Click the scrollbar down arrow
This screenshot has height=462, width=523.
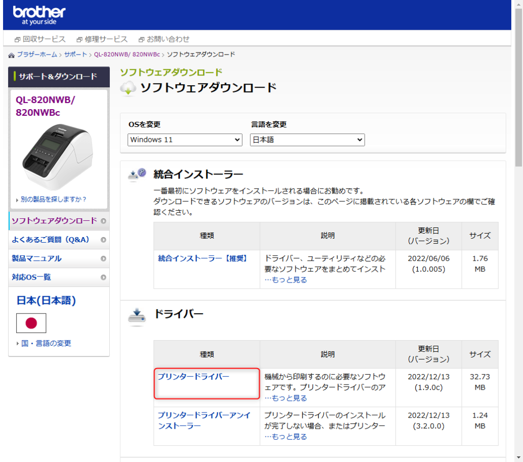519,458
